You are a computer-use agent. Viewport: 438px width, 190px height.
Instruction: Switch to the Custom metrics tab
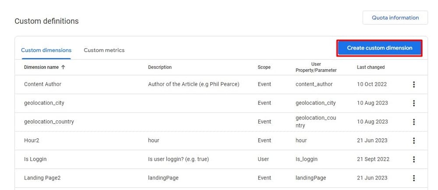(104, 50)
